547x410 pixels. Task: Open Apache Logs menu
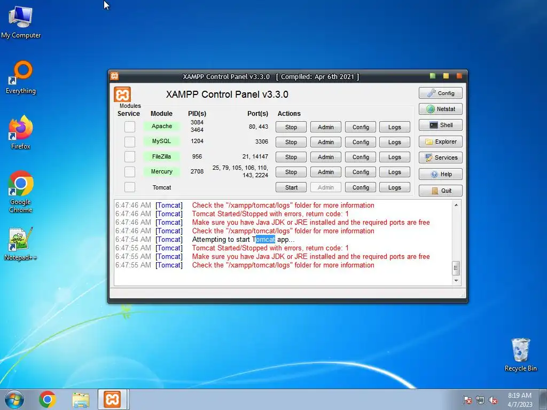pos(395,127)
